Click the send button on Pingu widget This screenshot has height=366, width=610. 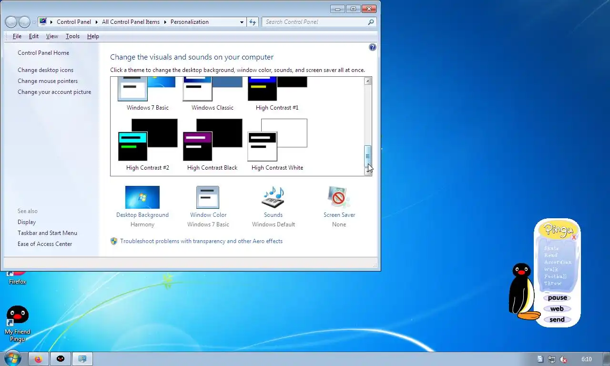click(x=557, y=320)
